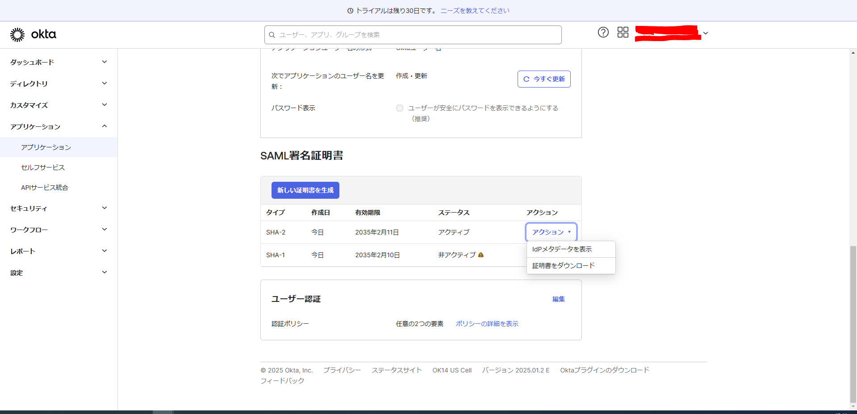Click the ステータス column header
Viewport: 857px width, 414px height.
(x=454, y=213)
